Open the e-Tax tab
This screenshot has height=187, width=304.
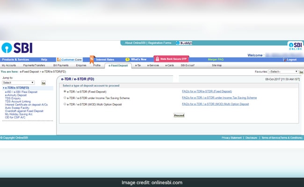click(138, 65)
